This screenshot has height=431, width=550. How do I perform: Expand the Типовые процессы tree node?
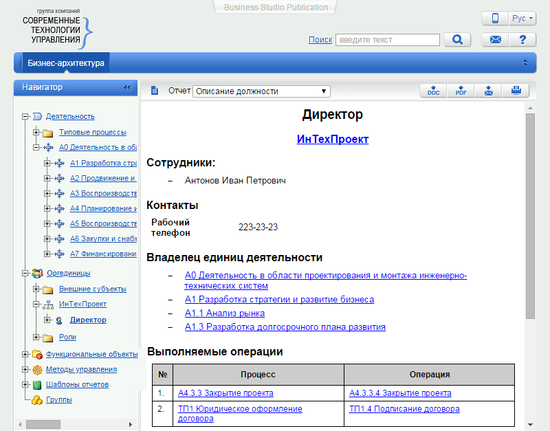click(x=36, y=133)
